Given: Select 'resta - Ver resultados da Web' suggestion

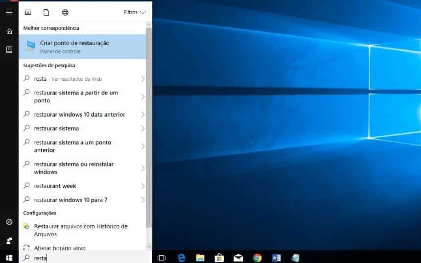Looking at the screenshot, I should (x=82, y=79).
